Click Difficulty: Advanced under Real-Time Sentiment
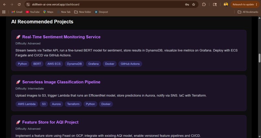The height and width of the screenshot is (138, 261). 28,44
